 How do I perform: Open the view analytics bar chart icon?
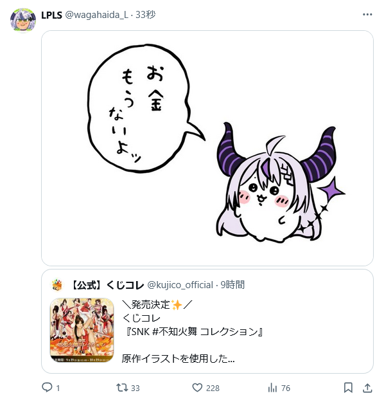272,388
